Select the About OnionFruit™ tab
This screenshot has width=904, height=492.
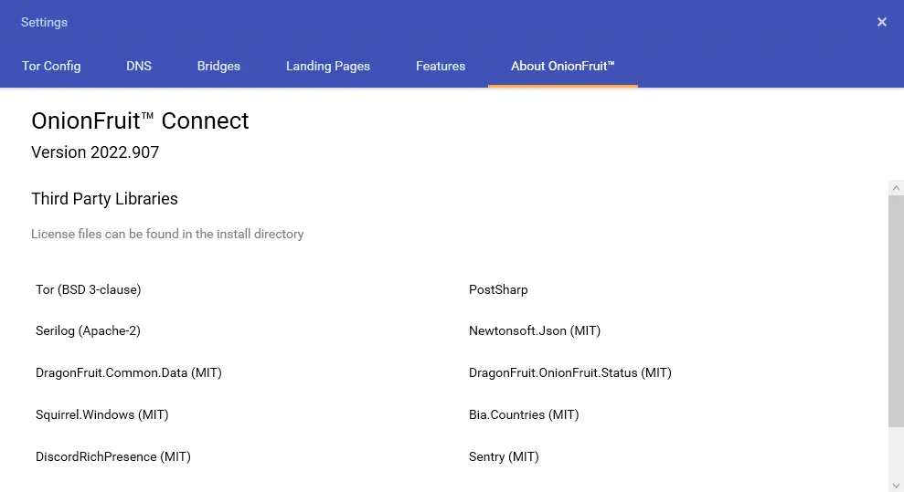[x=563, y=66]
